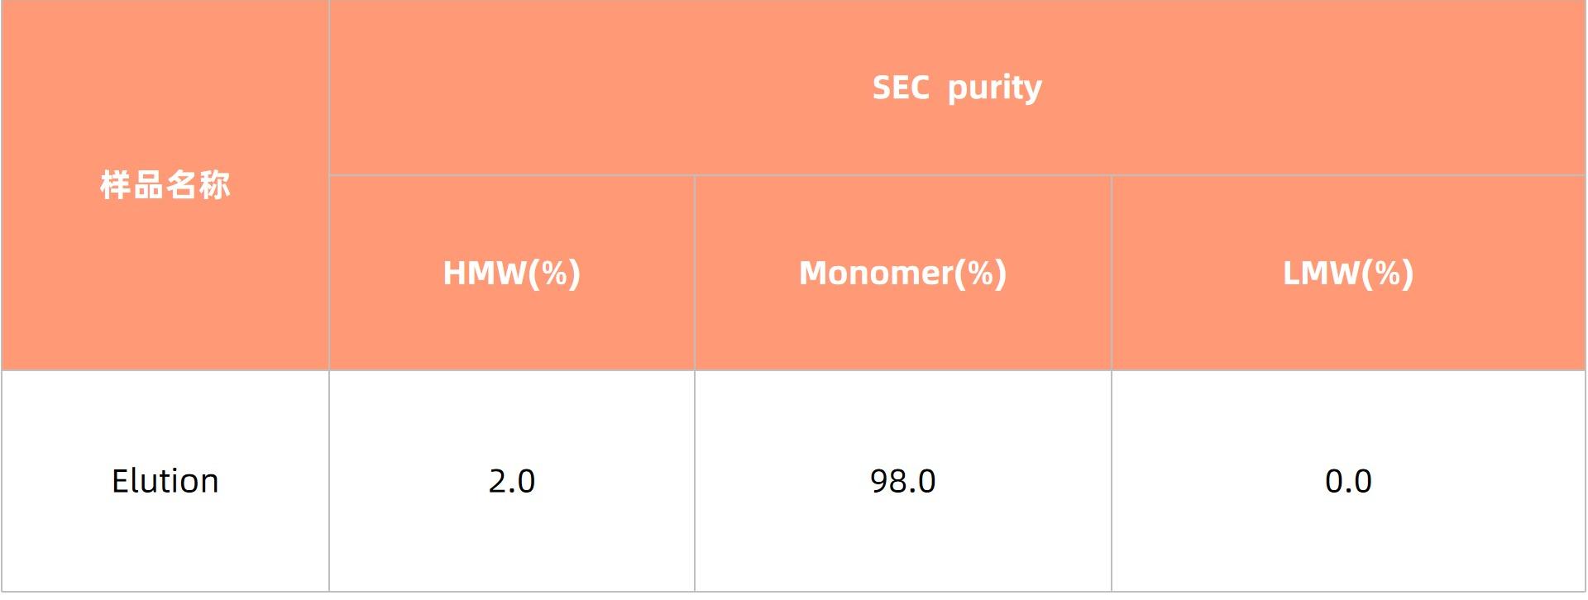
Task: Select the Elution sample name cell
Action: pyautogui.click(x=165, y=481)
